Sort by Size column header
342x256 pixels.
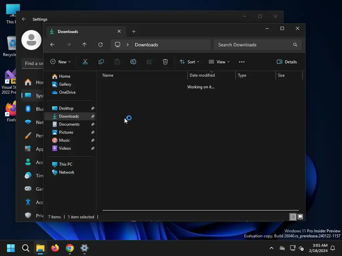(x=289, y=75)
